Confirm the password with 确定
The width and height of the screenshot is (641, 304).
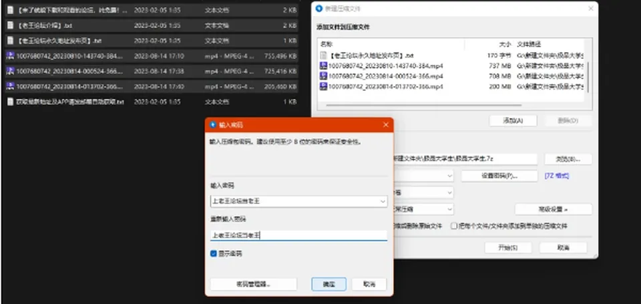point(329,284)
